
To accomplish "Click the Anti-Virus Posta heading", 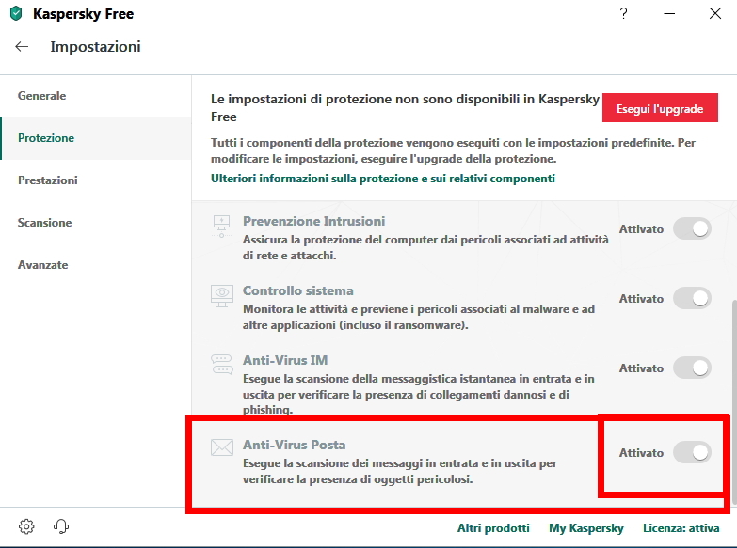I will (x=295, y=445).
